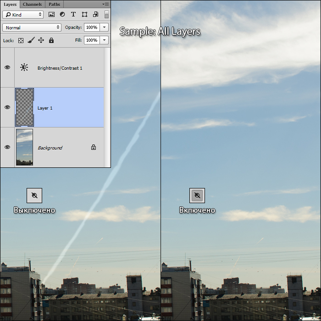
Task: Filter for adjustment layers icon
Action: [62, 15]
